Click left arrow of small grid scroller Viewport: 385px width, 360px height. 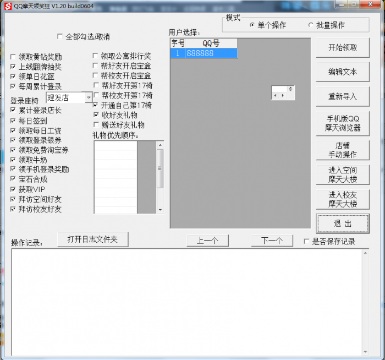coord(275,96)
